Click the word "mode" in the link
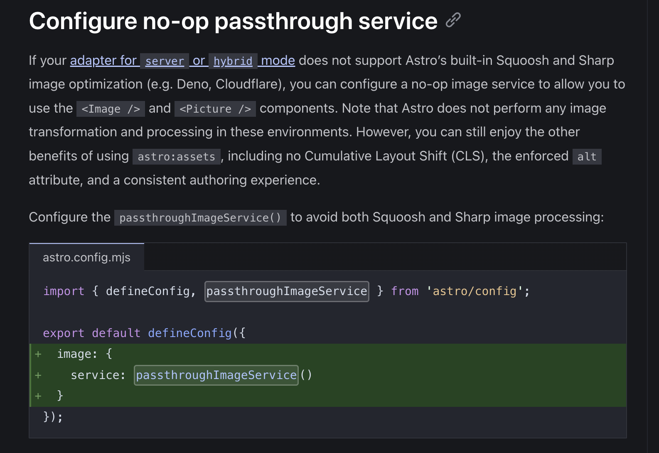 click(x=278, y=61)
